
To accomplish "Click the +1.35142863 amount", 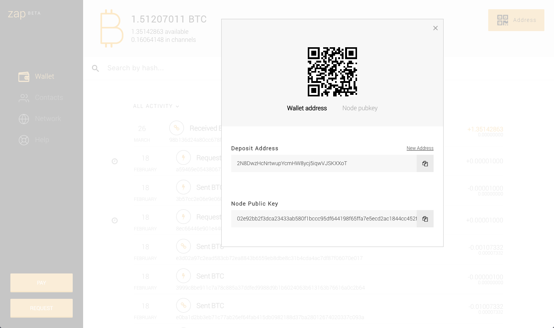I will tap(485, 129).
